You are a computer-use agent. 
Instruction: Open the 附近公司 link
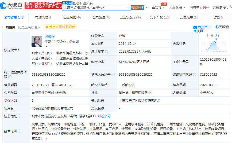tap(104, 116)
